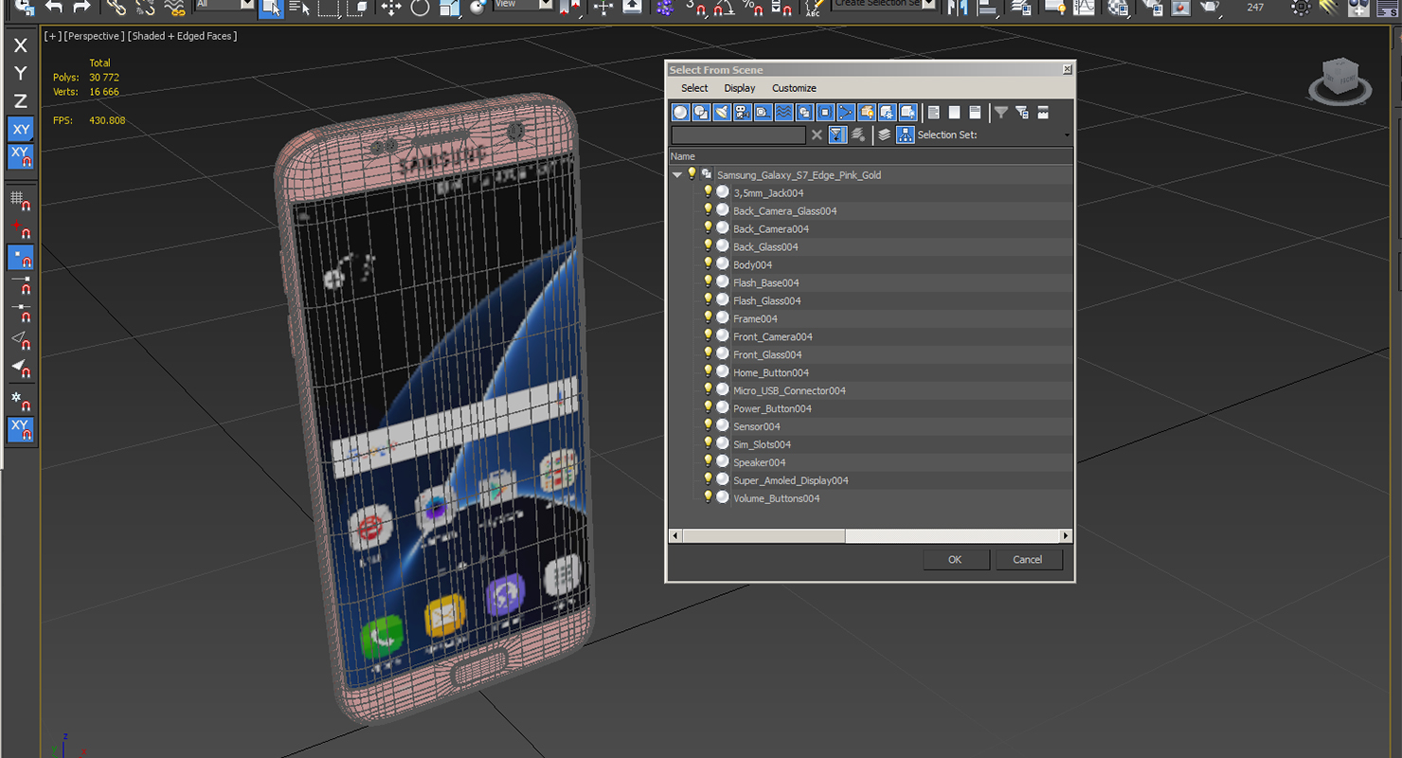The width and height of the screenshot is (1402, 758).
Task: Click the funnel filter icon in dialog
Action: [1001, 113]
